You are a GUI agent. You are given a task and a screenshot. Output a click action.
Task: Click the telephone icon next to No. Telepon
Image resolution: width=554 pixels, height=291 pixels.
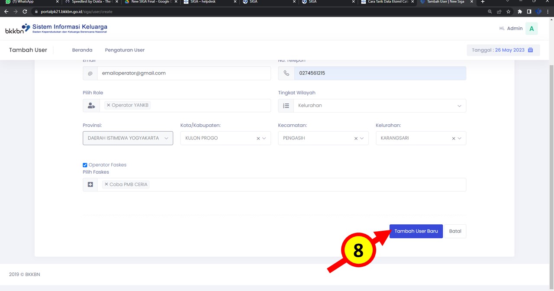(286, 73)
